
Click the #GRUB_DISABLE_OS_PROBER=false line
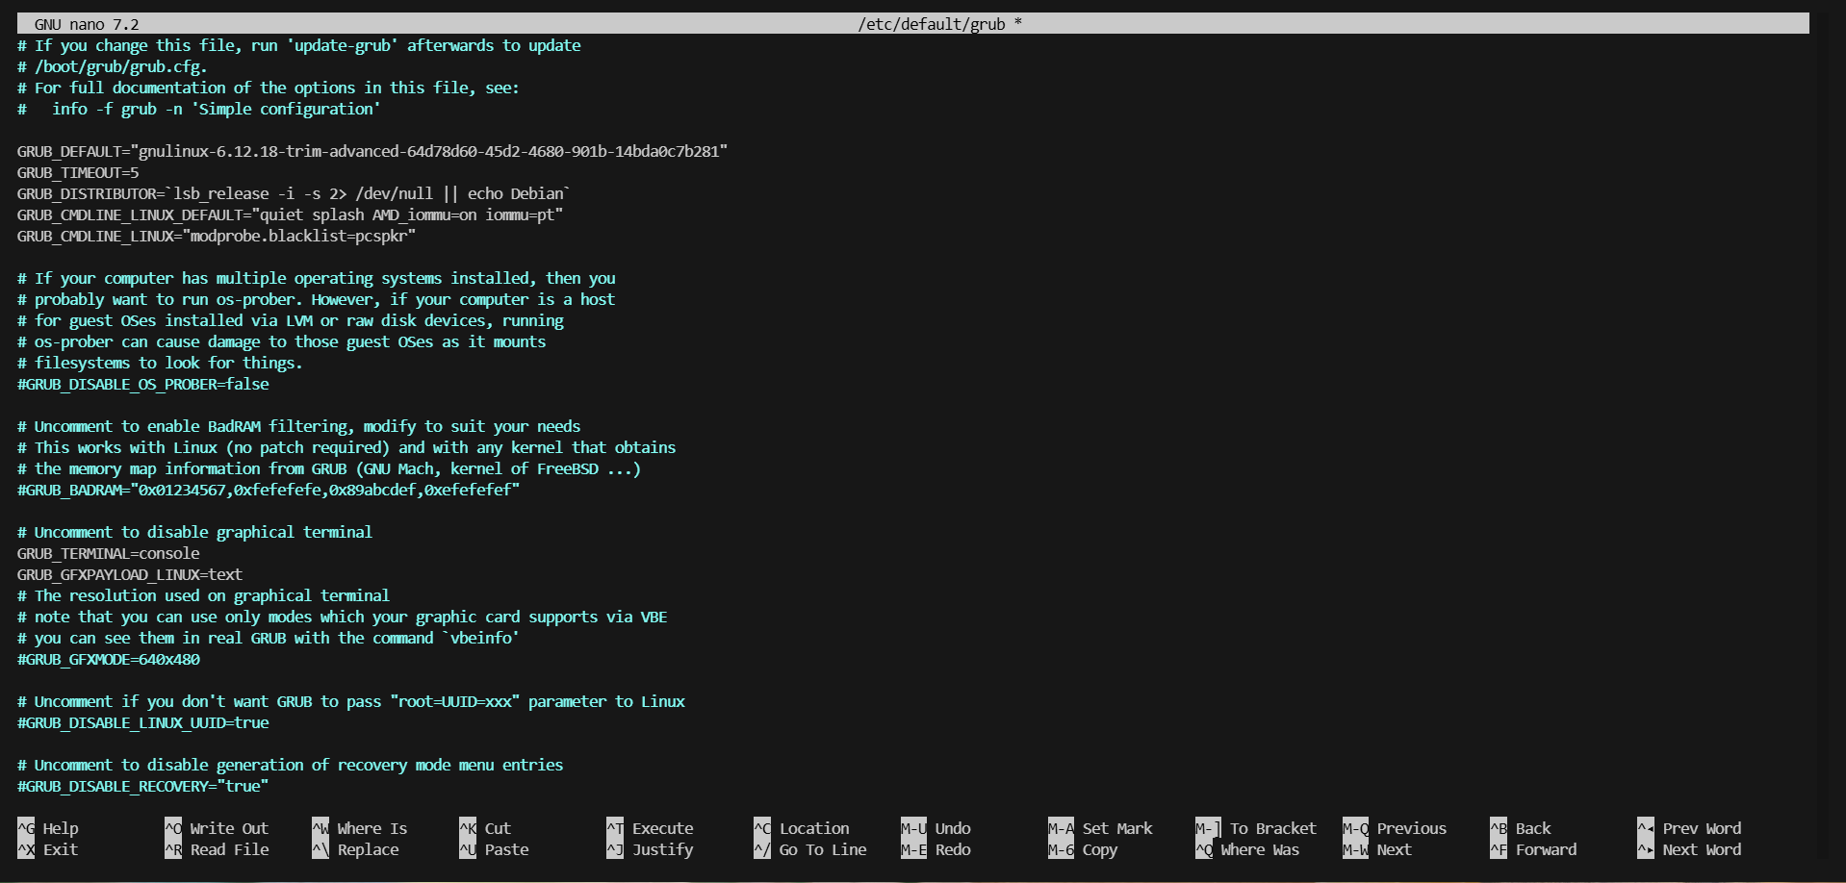coord(143,384)
